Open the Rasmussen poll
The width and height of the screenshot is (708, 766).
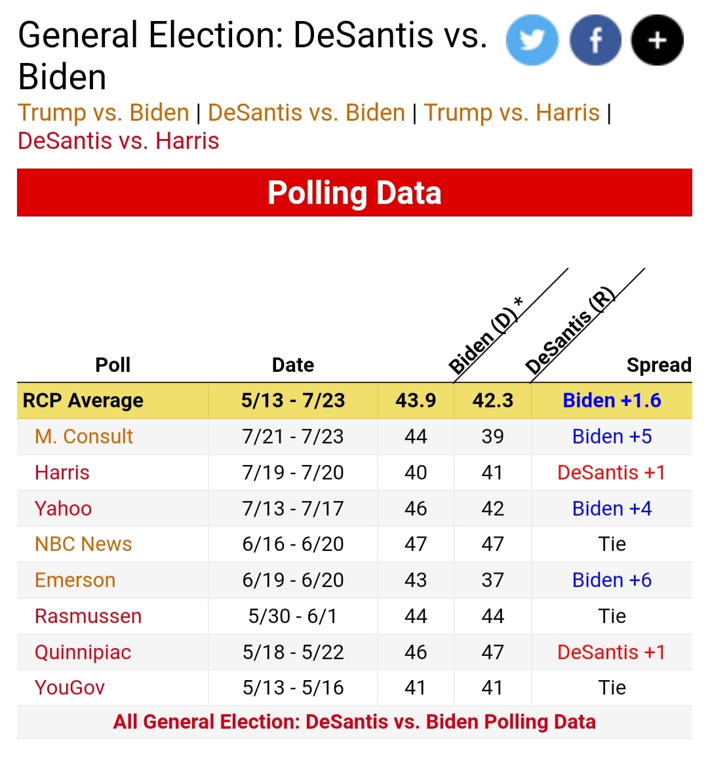[88, 616]
